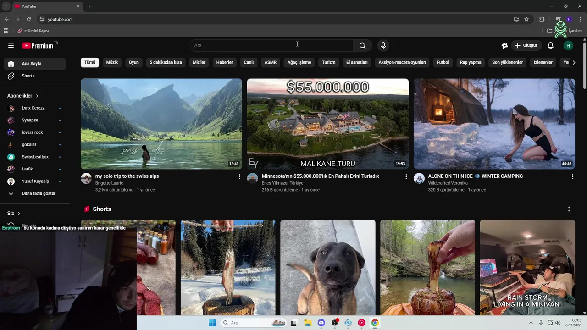Image resolution: width=587 pixels, height=330 pixels.
Task: Select the Ağaç işleme chip
Action: pyautogui.click(x=299, y=62)
